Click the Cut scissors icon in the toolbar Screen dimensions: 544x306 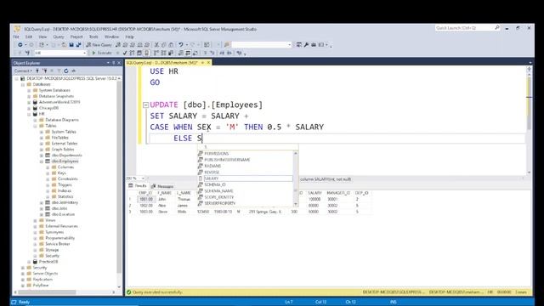[x=156, y=45]
